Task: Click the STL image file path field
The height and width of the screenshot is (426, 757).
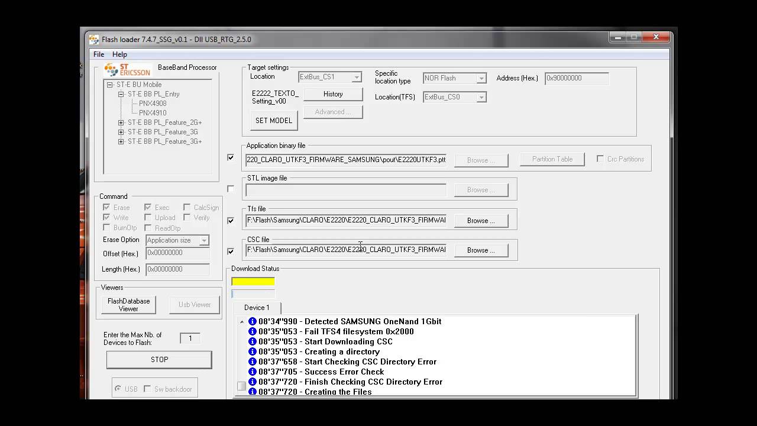Action: [x=346, y=190]
